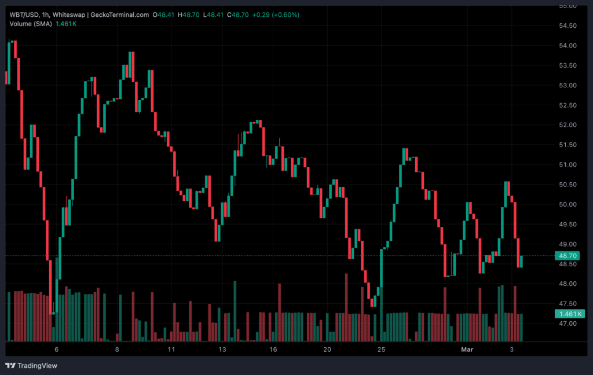Select the Volume (SMA) indicator legend
Viewport: 593px width, 375px height.
(x=31, y=24)
